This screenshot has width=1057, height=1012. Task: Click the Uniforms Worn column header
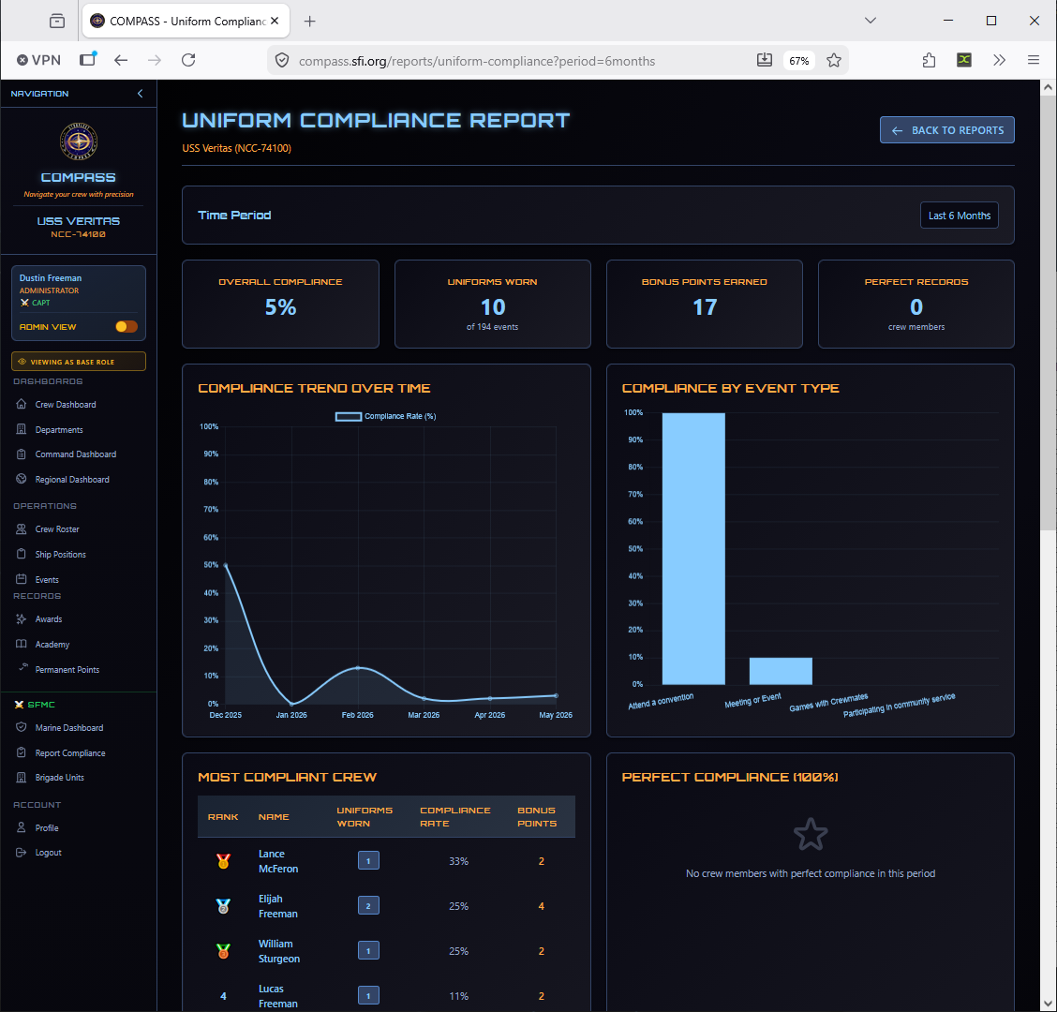[365, 816]
